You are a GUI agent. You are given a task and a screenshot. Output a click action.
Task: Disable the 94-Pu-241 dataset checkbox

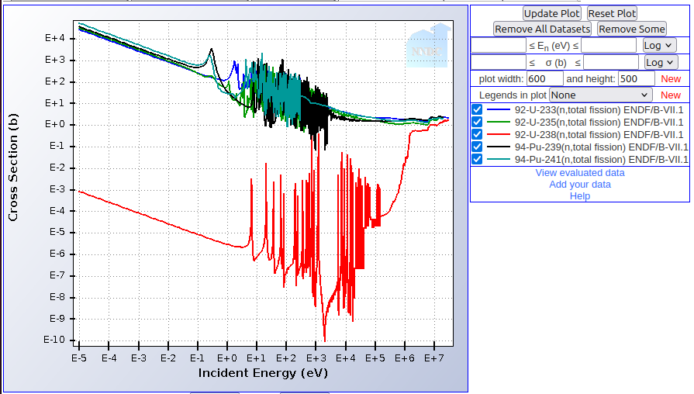pyautogui.click(x=477, y=160)
